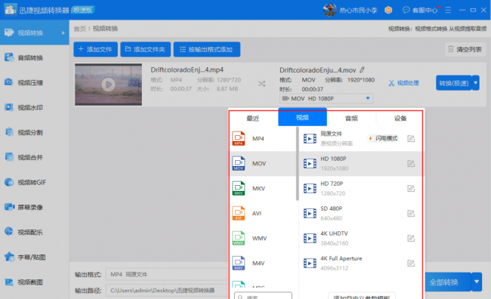This screenshot has width=491, height=299.
Task: Open the hamburger menu in title bar
Action: point(448,10)
